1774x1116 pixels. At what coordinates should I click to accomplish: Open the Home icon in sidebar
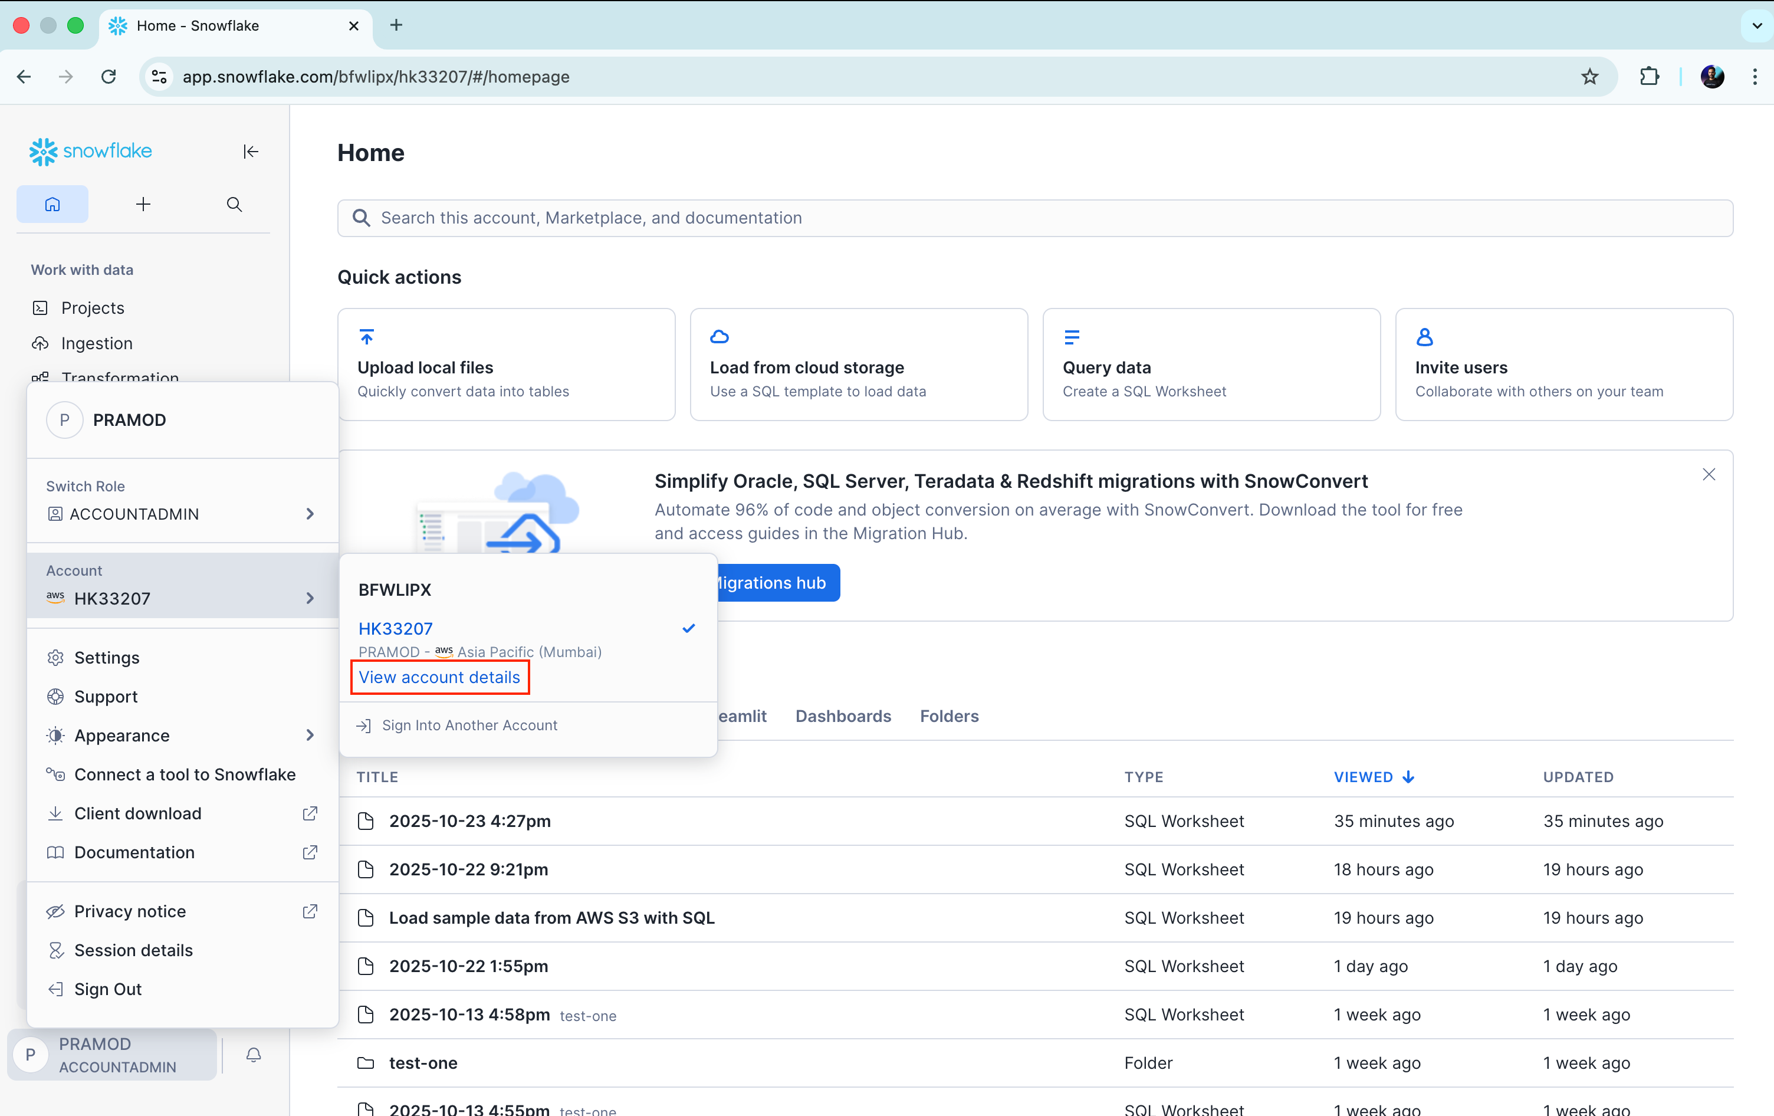tap(52, 204)
